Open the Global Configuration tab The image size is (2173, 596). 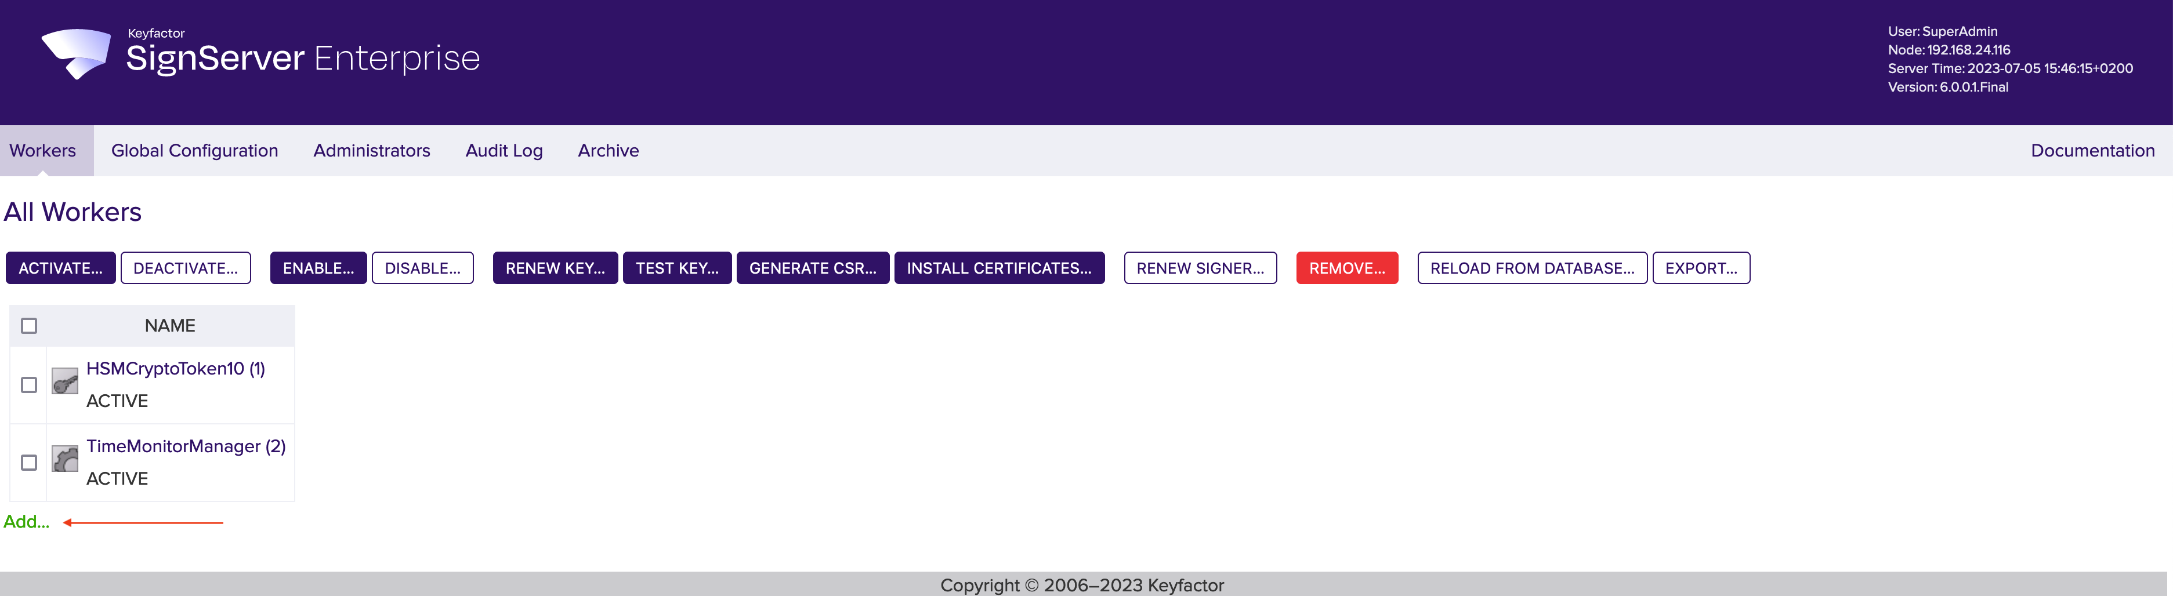[x=194, y=151]
